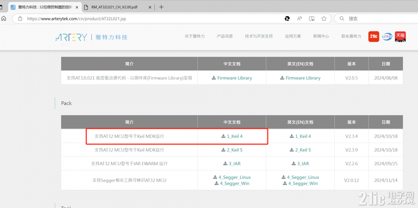Click 支持AT32 MCU型号于IAR EWARM 运行 description

tap(129, 164)
